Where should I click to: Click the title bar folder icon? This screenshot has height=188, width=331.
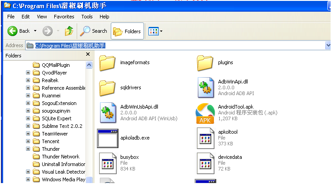pos(7,5)
